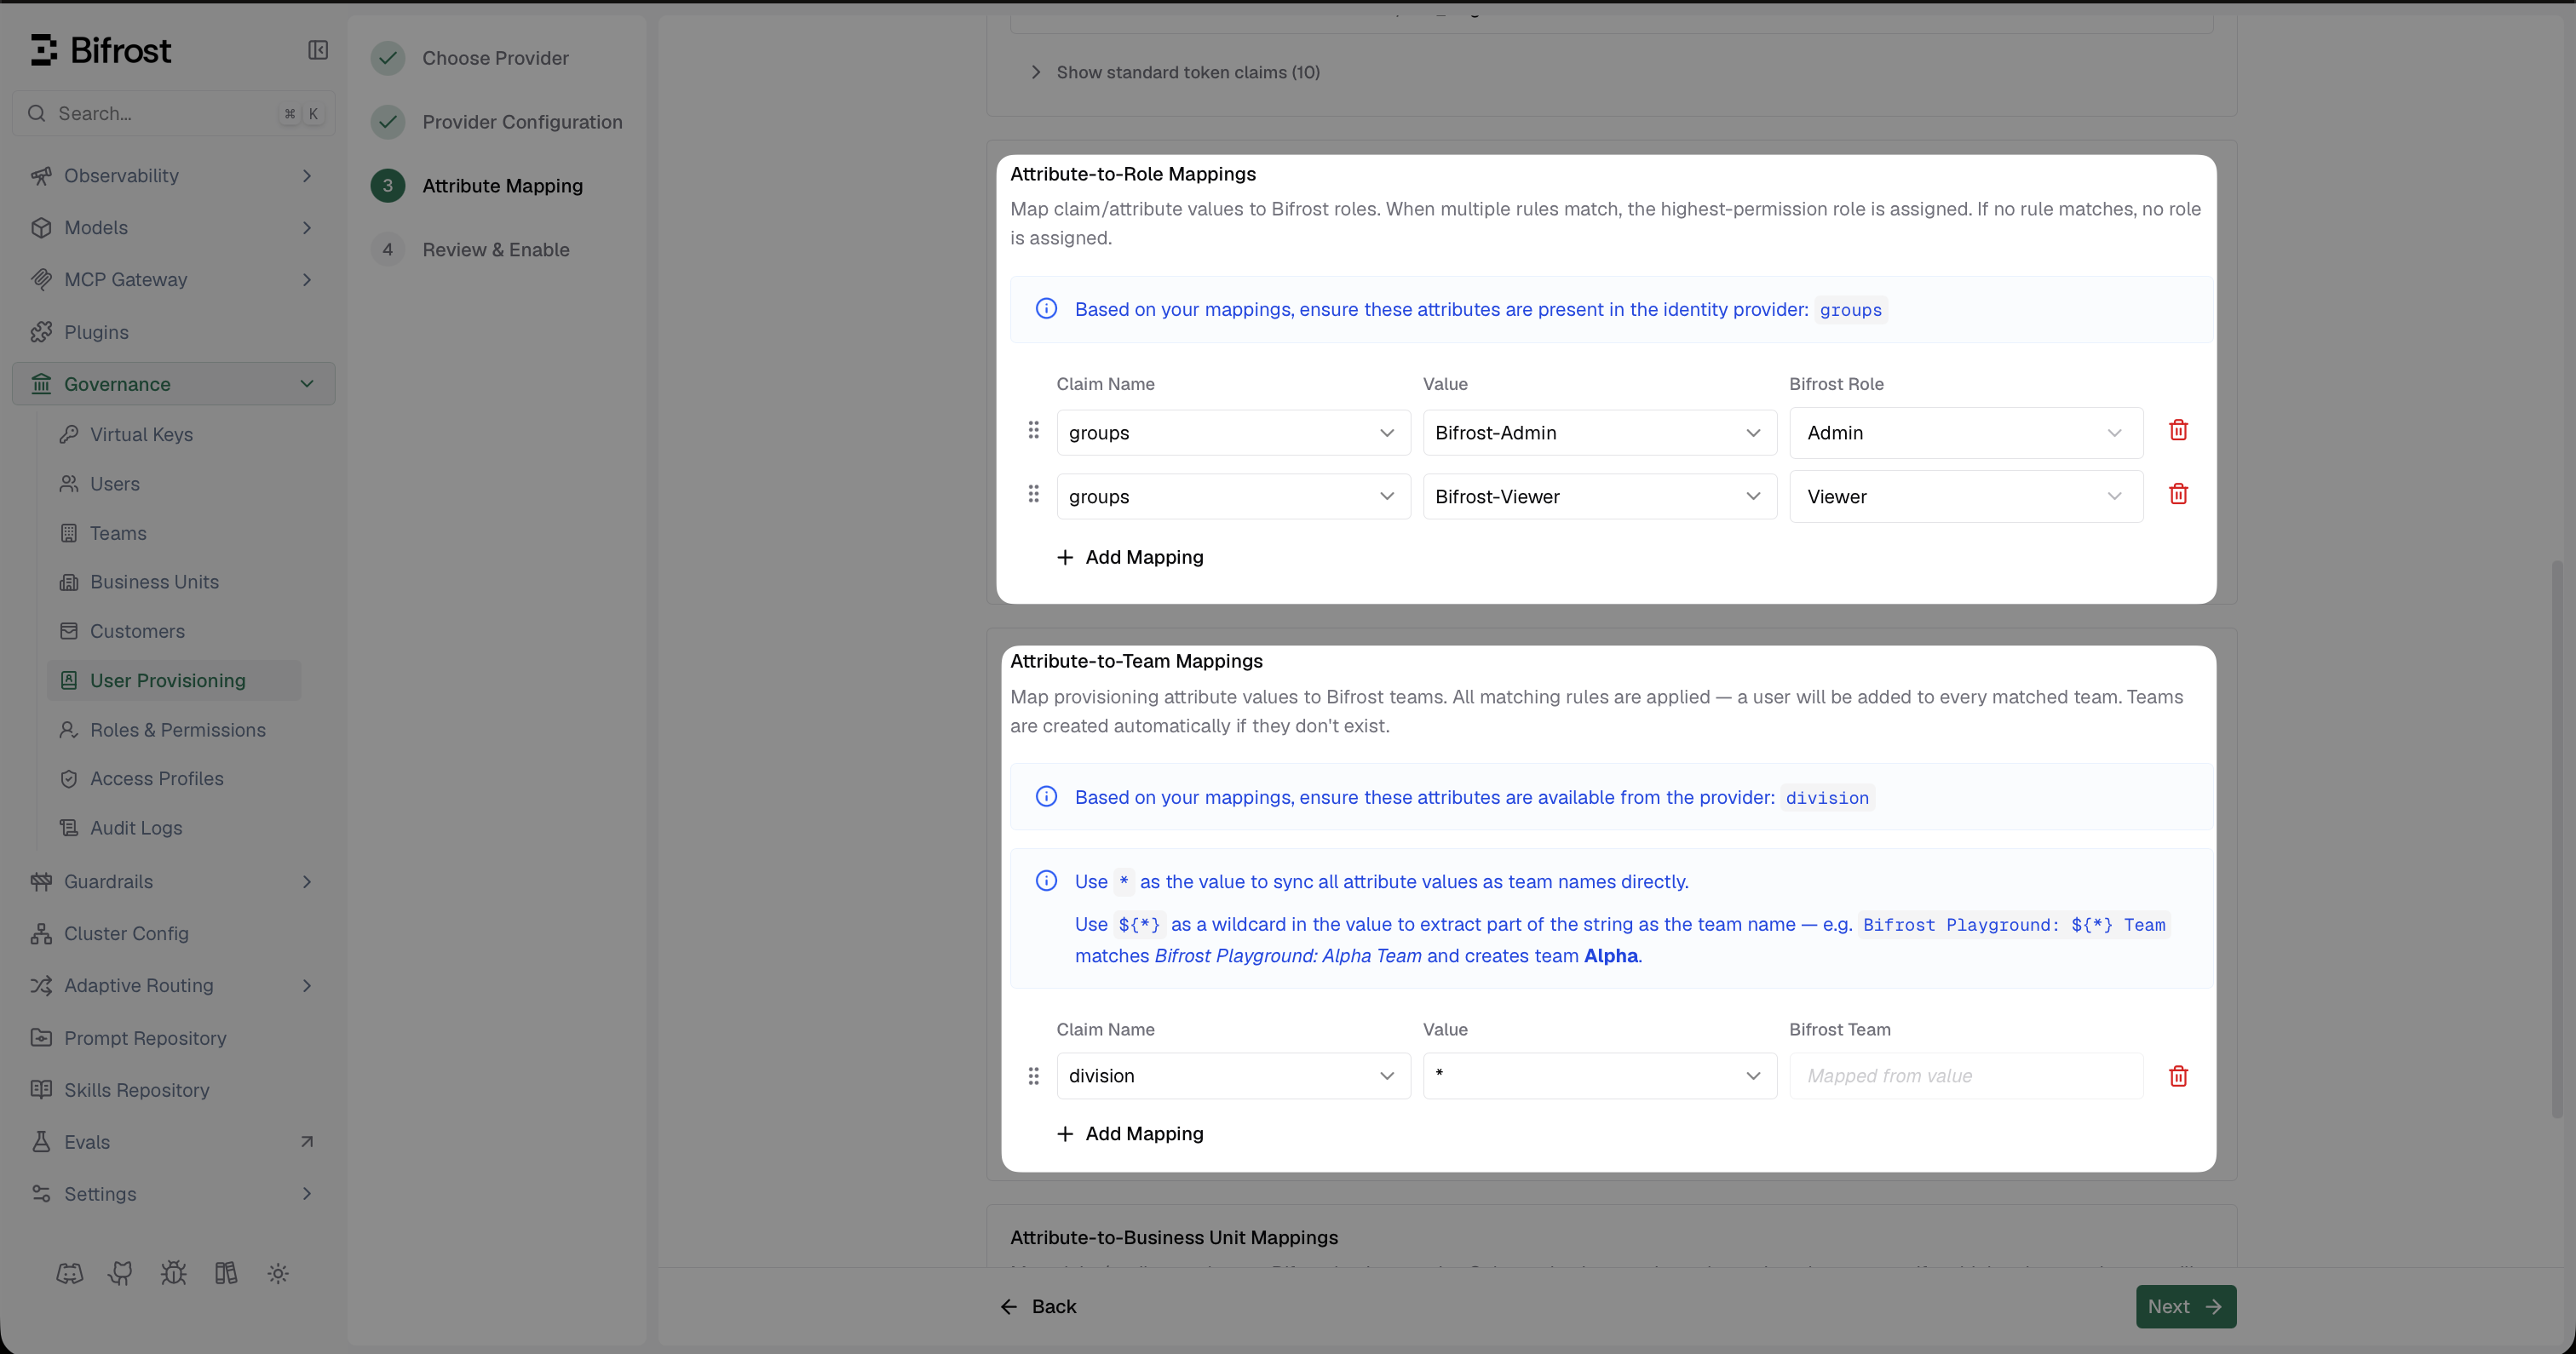
Task: Go to Teams page
Action: [x=174, y=533]
